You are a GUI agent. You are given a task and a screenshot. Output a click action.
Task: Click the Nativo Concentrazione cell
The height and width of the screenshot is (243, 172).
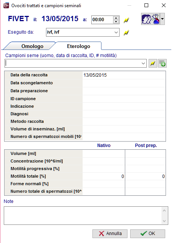pos(104,161)
